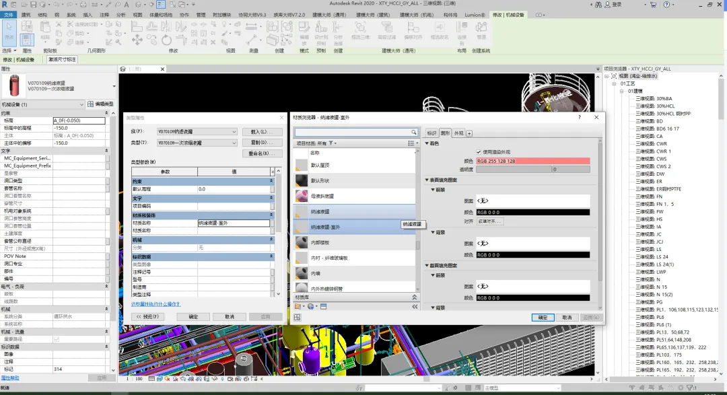This screenshot has height=395, width=727.
Task: Open the 文件 menu
Action: [x=7, y=14]
